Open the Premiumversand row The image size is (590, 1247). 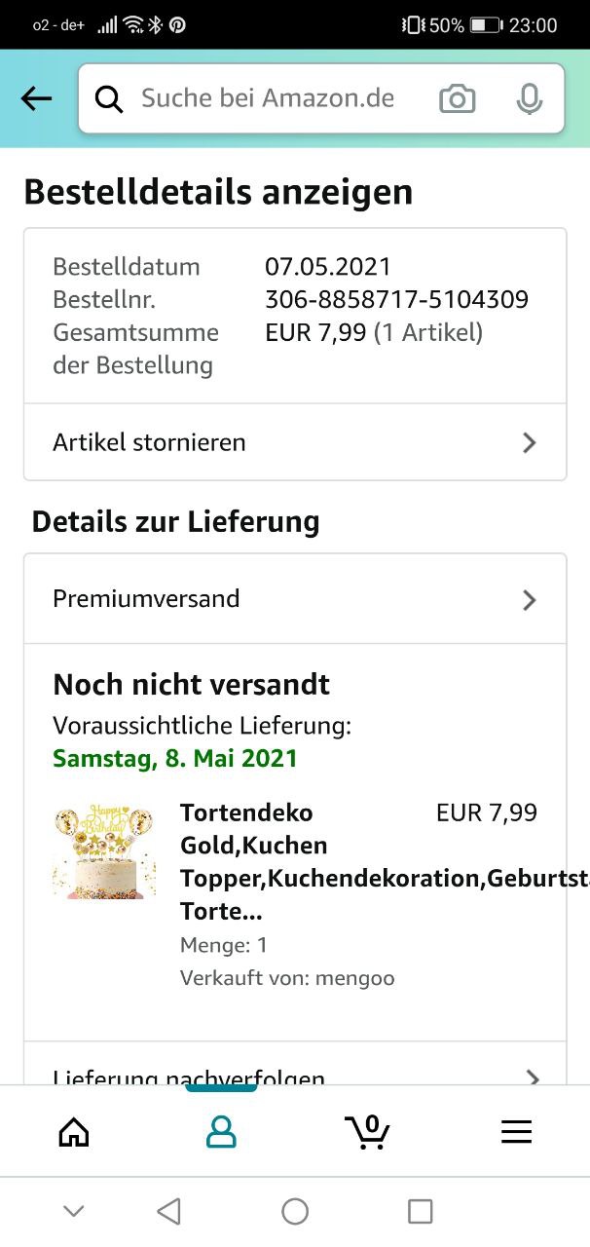(x=146, y=599)
